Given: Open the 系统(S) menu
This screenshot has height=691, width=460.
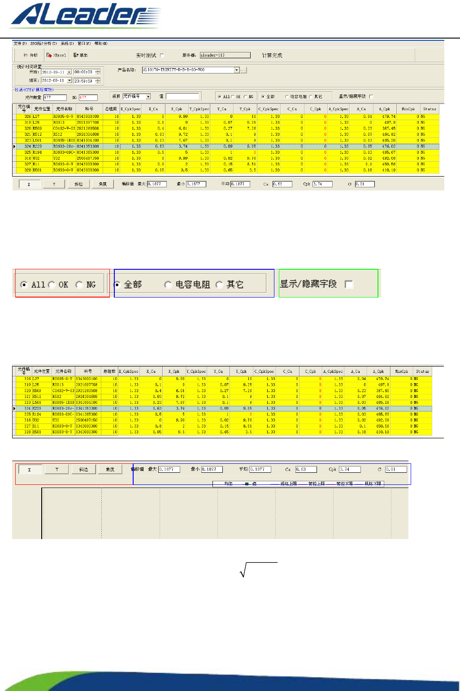Looking at the screenshot, I should [x=67, y=43].
